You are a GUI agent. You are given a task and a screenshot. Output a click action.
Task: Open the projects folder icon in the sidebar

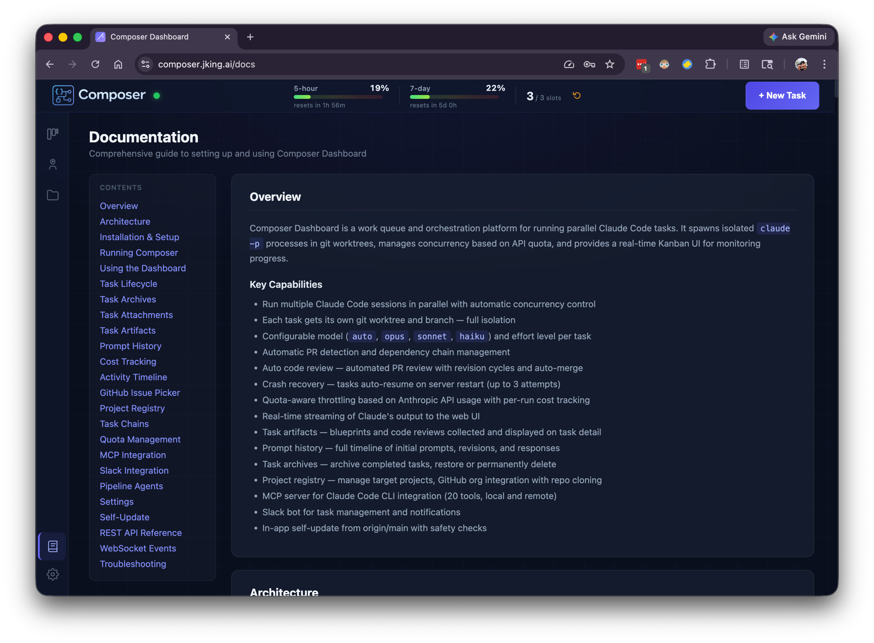pos(52,195)
